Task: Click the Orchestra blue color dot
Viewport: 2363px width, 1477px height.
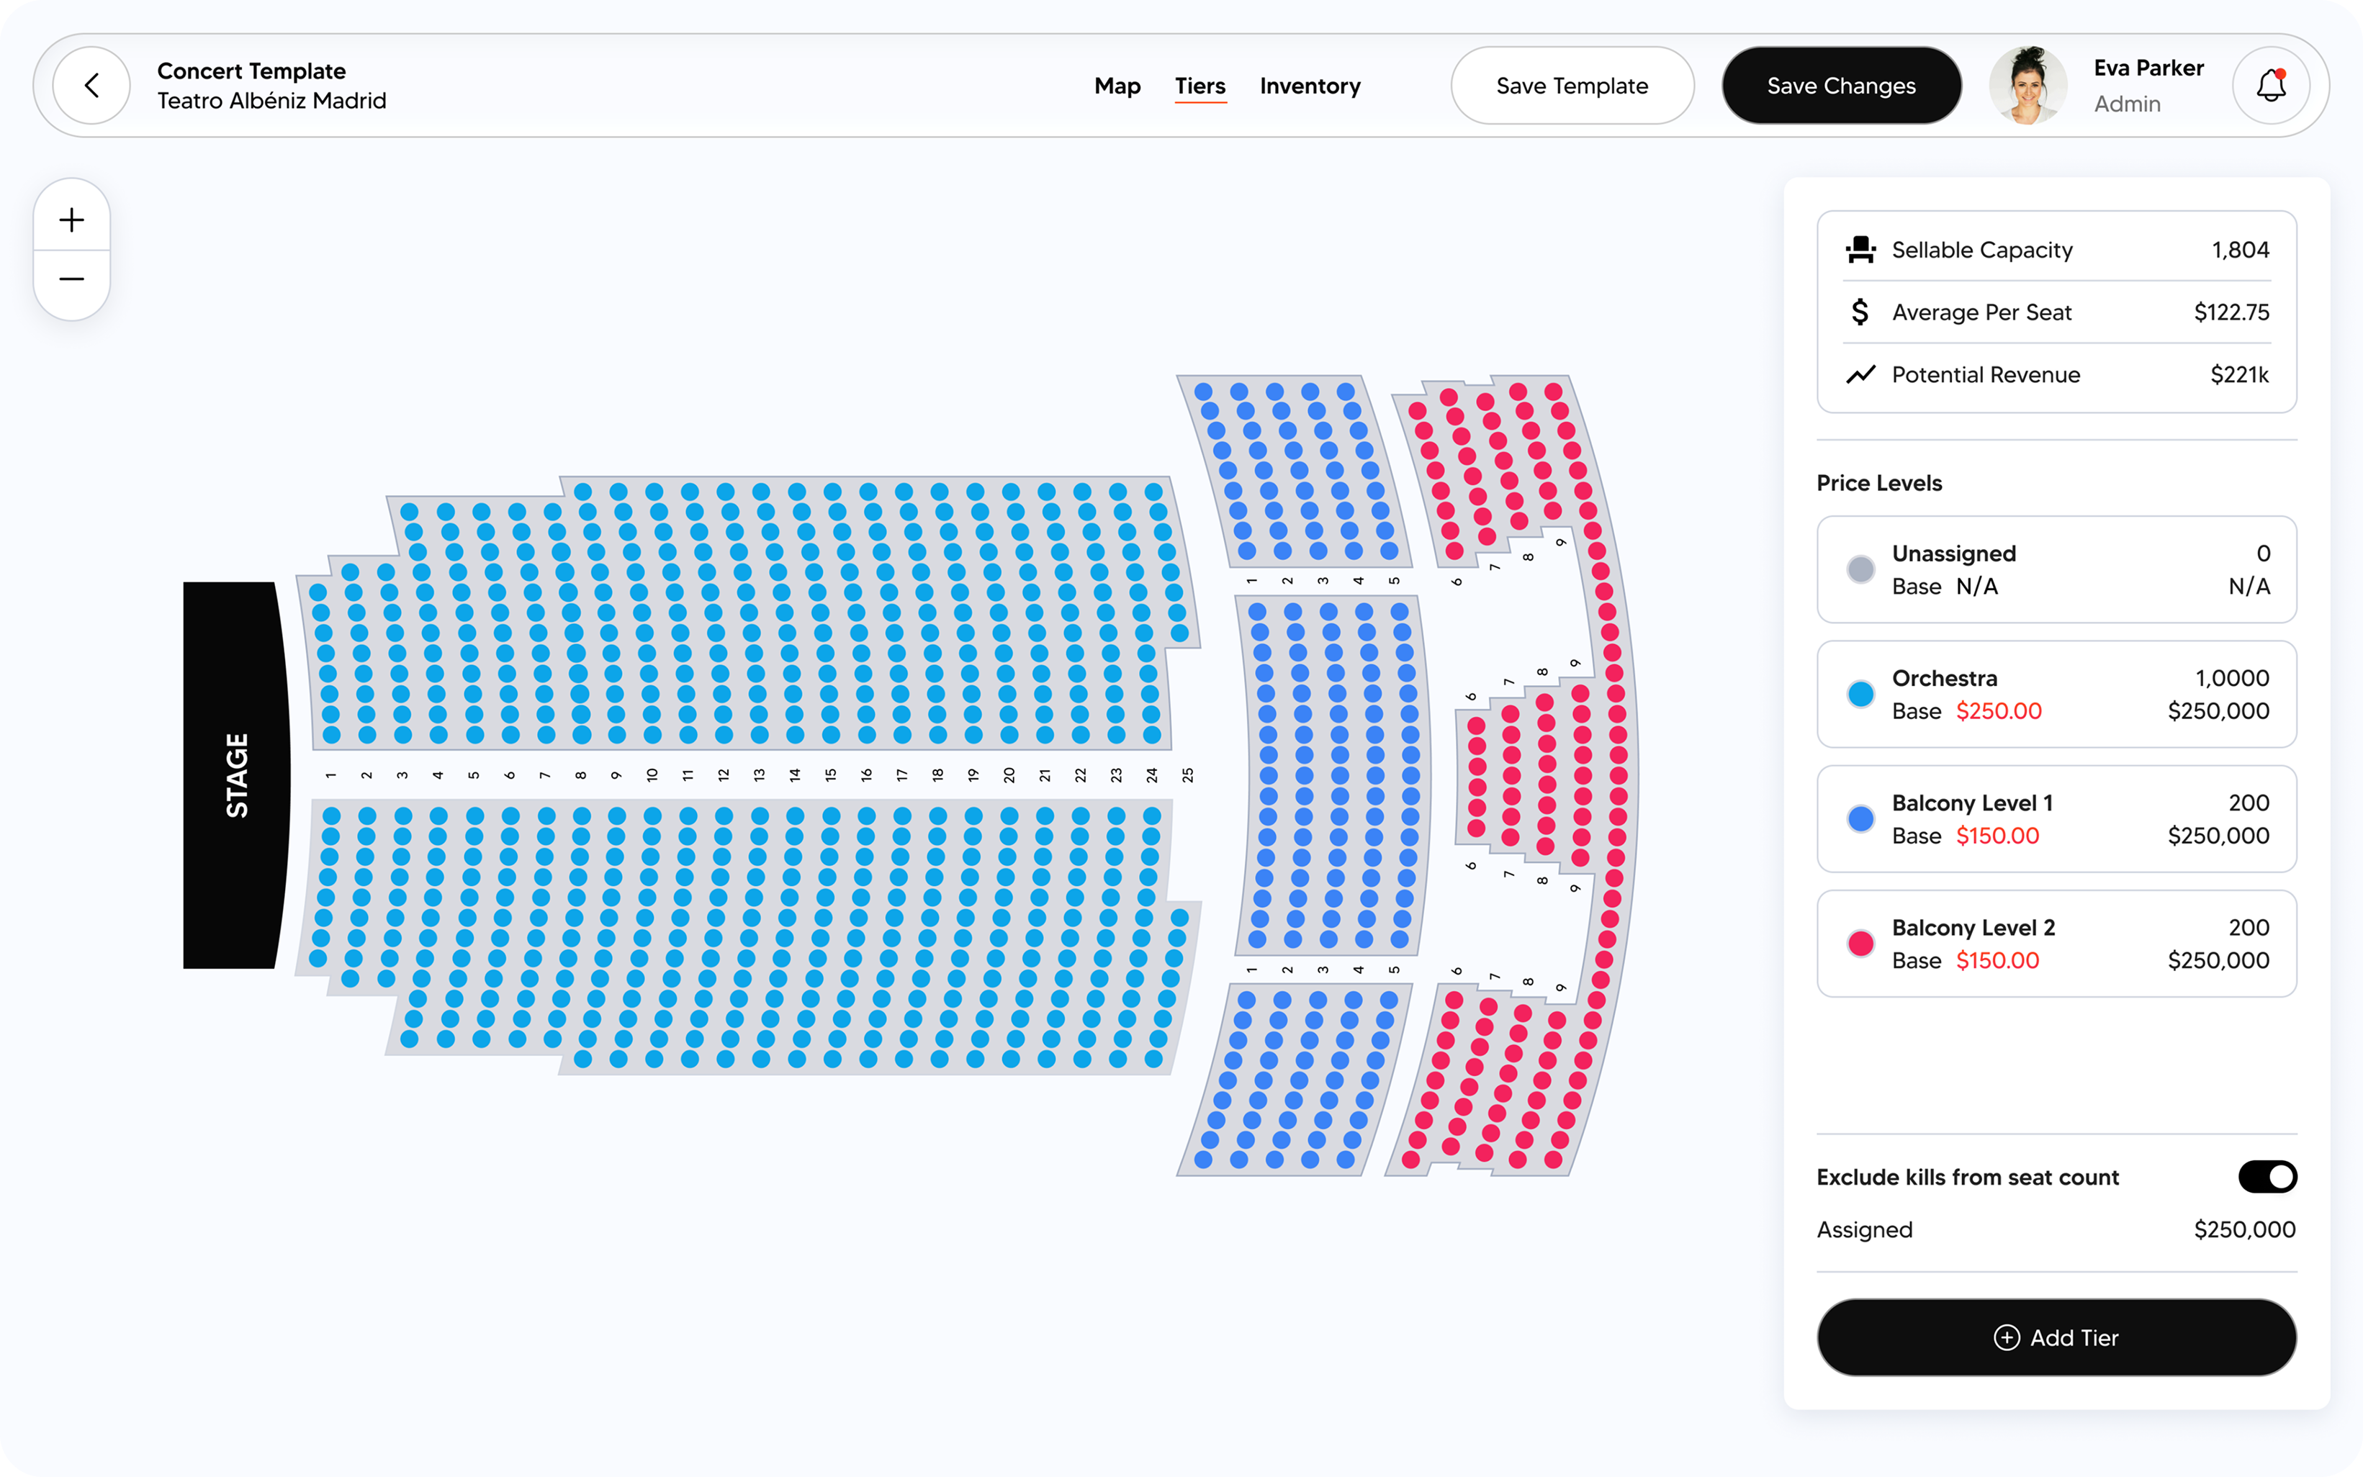Action: pyautogui.click(x=1861, y=694)
